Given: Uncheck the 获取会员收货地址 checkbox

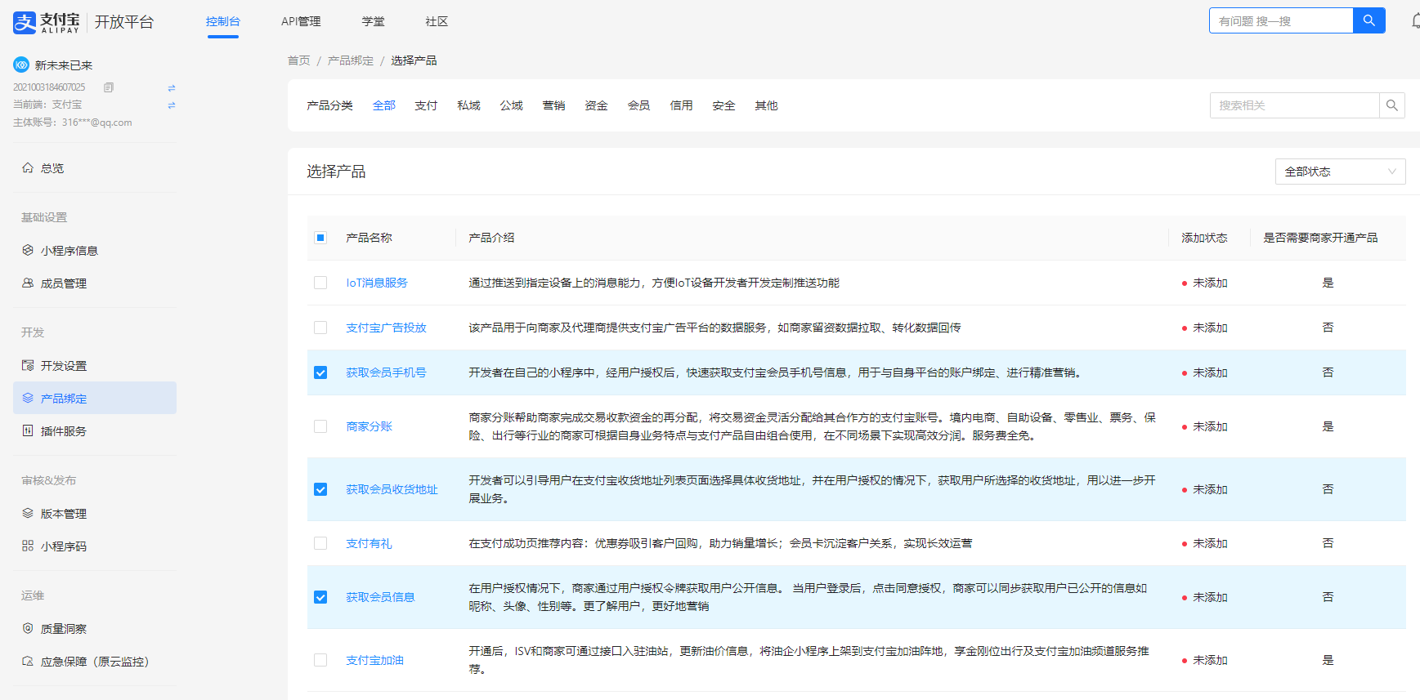Looking at the screenshot, I should coord(320,489).
